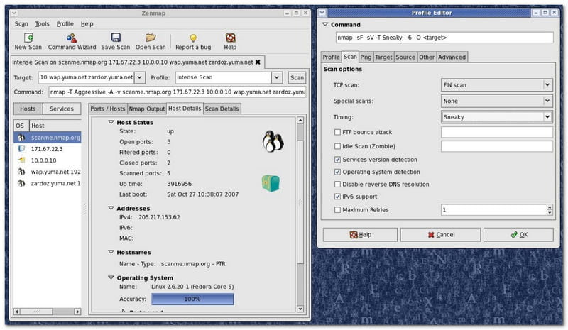
Task: Click the Save Scan floppy icon
Action: pos(116,38)
